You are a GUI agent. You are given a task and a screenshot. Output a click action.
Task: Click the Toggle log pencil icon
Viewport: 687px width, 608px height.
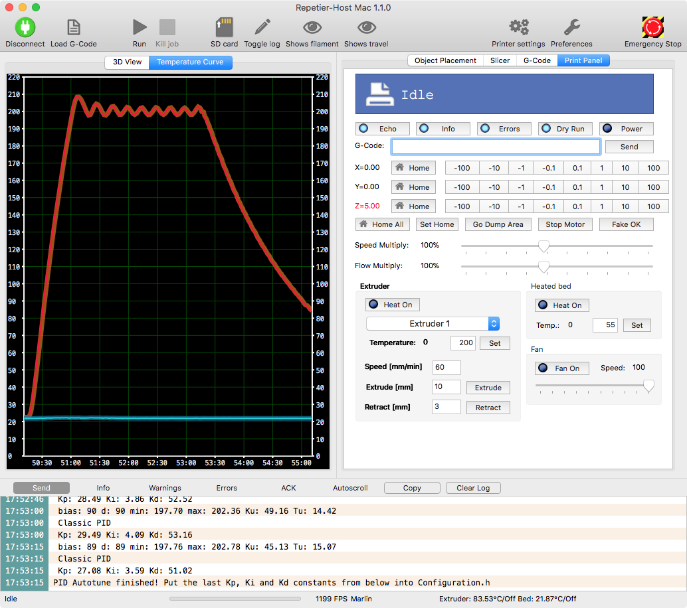(262, 27)
